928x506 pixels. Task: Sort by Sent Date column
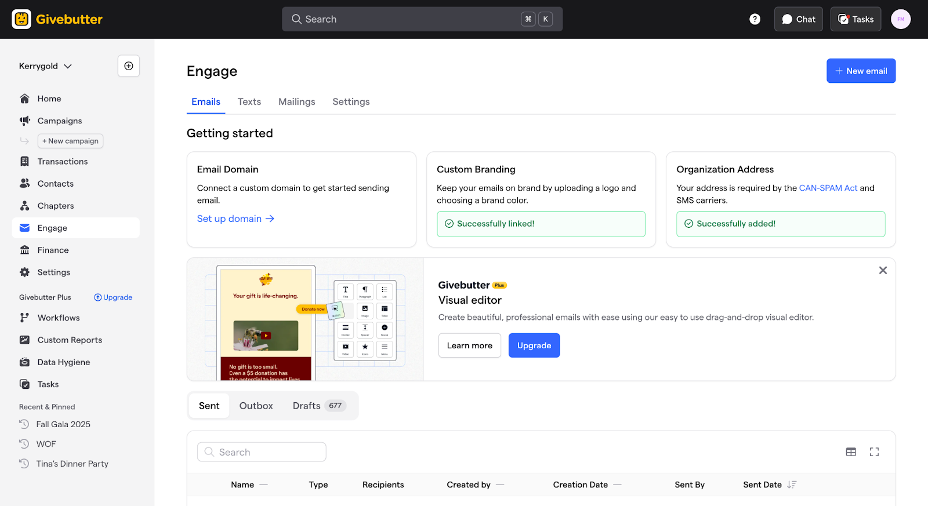coord(769,485)
